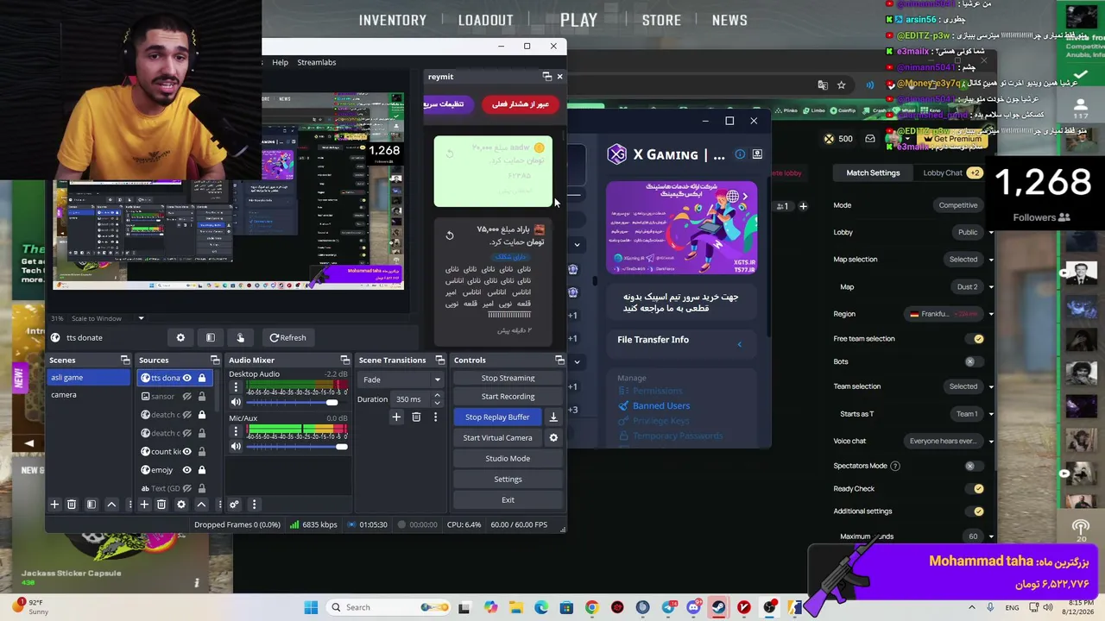Move the selected source up
Image resolution: width=1105 pixels, height=621 pixels.
click(x=201, y=505)
